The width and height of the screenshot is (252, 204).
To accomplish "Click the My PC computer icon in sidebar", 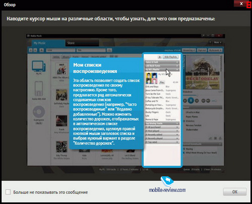I will point(39,66).
